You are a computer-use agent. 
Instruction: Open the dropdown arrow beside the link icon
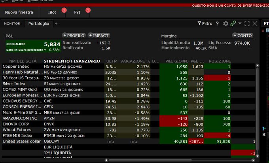click(x=240, y=23)
